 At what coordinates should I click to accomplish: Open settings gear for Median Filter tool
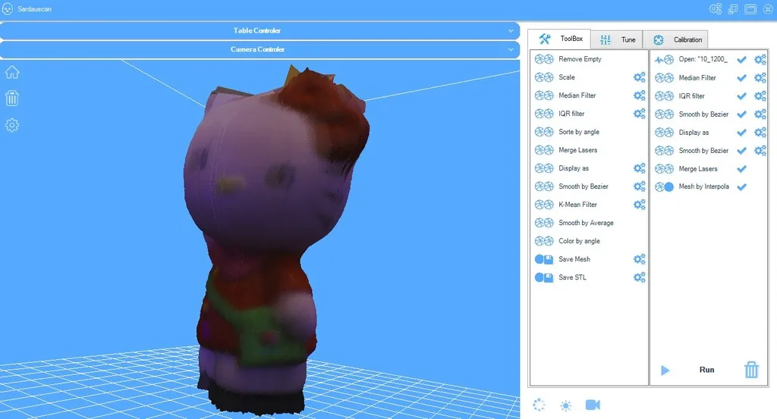tap(639, 95)
